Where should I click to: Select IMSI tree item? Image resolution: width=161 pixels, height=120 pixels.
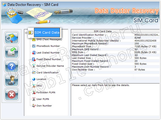coord(39,86)
